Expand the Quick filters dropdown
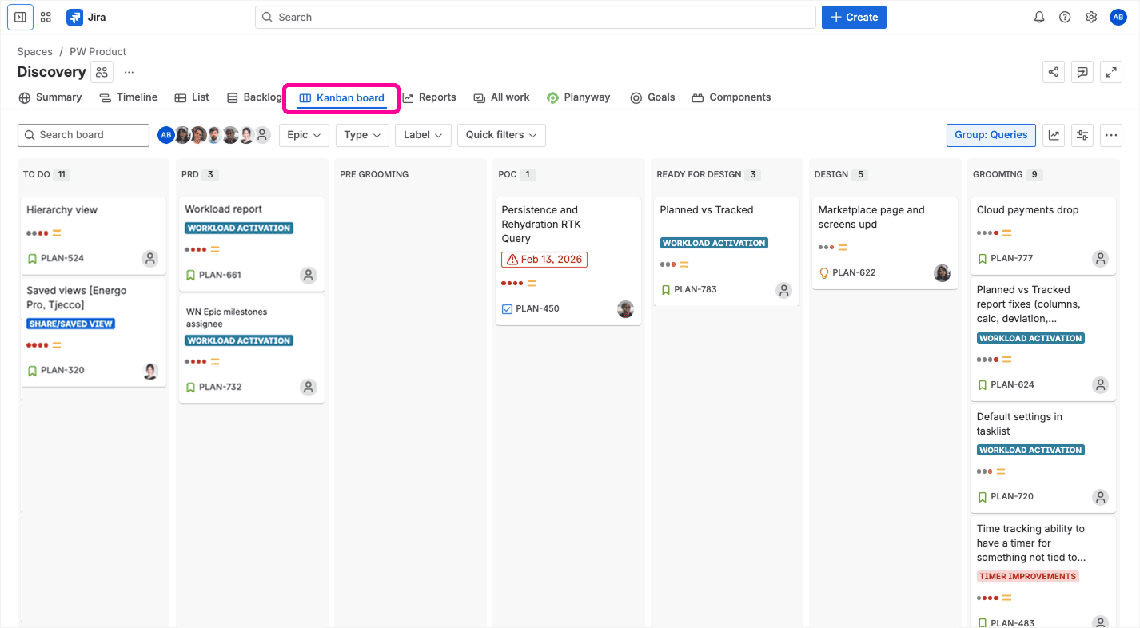The height and width of the screenshot is (628, 1140). [x=501, y=135]
